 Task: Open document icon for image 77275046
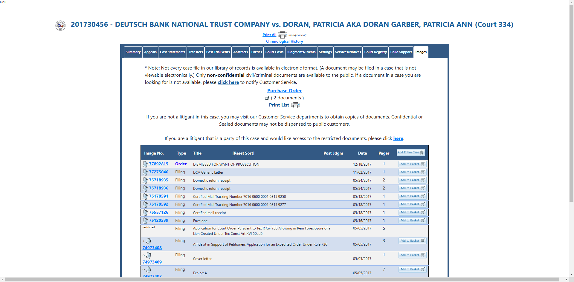145,172
